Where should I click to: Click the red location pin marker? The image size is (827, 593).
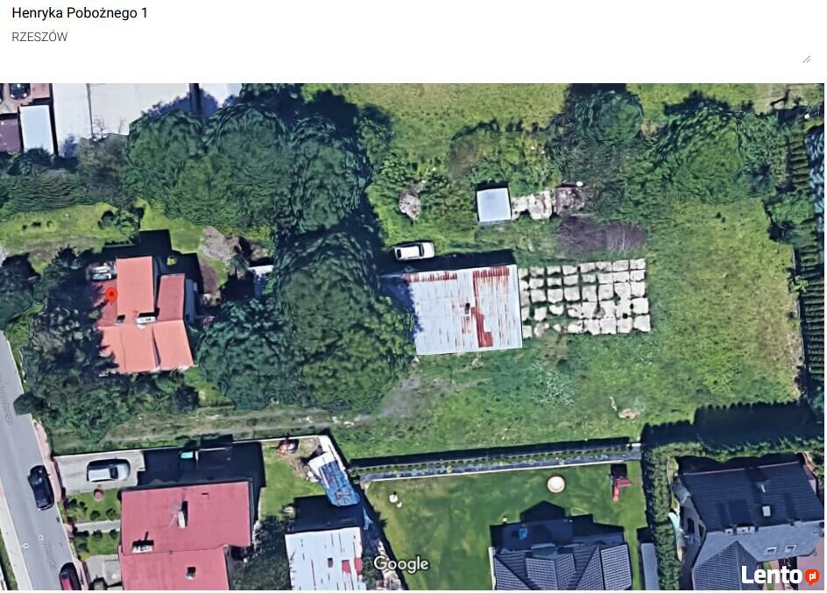click(111, 295)
